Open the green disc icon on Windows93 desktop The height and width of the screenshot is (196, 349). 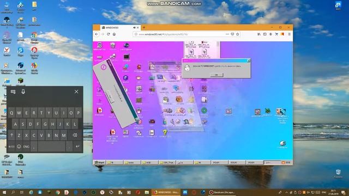click(x=204, y=111)
